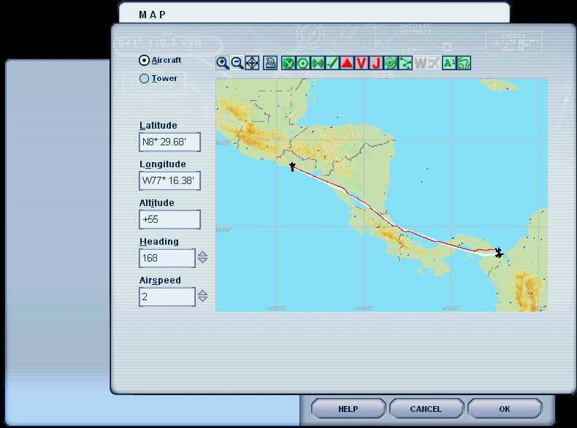Select the Aircraft radio button
This screenshot has width=577, height=428.
[x=145, y=61]
